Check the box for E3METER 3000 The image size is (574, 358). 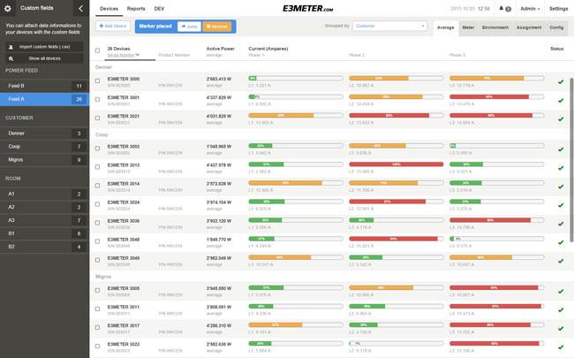coord(97,80)
